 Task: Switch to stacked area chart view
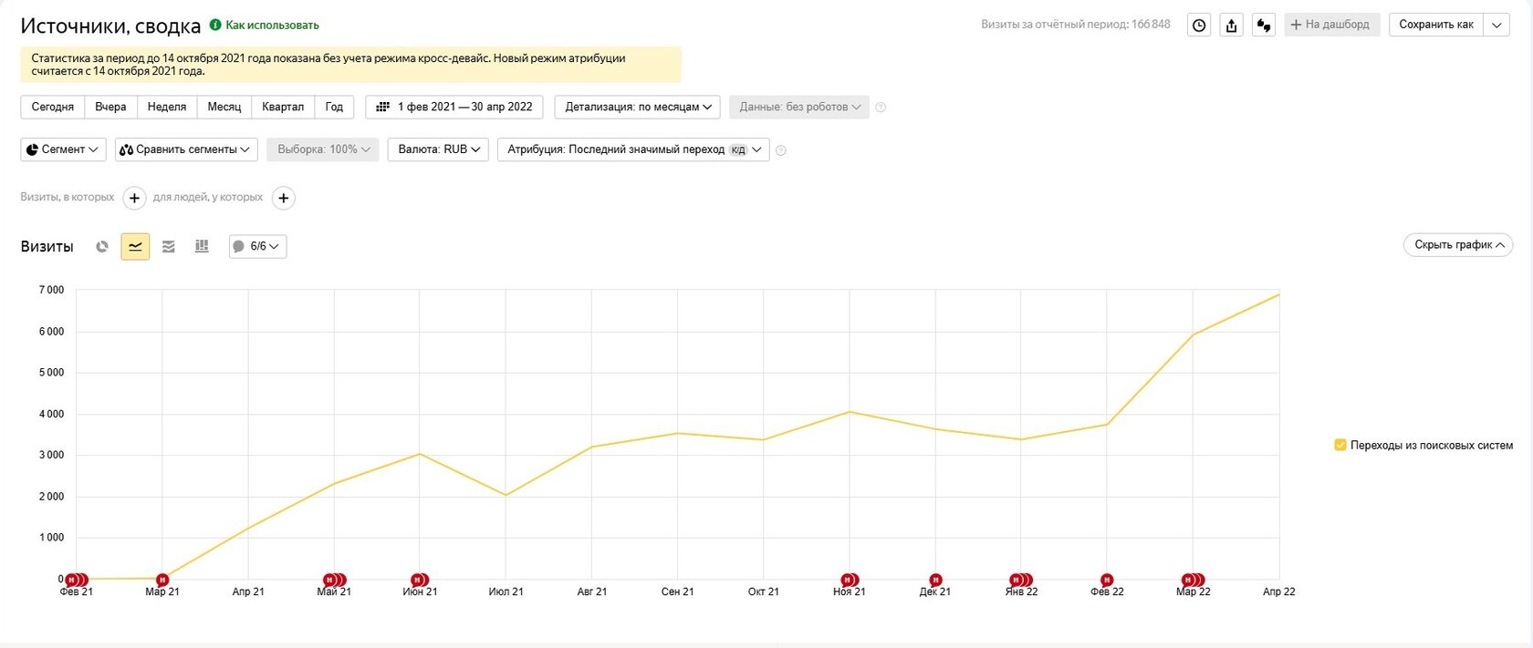tap(169, 247)
